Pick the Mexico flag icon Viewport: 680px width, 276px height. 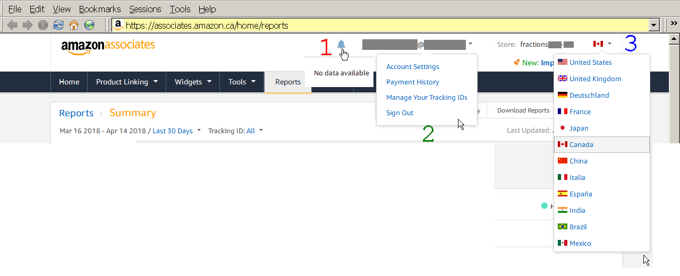(x=563, y=243)
